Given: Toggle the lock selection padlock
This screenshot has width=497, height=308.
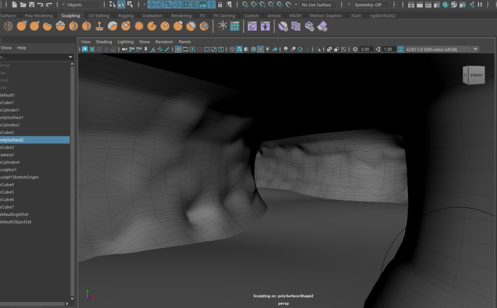Looking at the screenshot, I should 220,4.
